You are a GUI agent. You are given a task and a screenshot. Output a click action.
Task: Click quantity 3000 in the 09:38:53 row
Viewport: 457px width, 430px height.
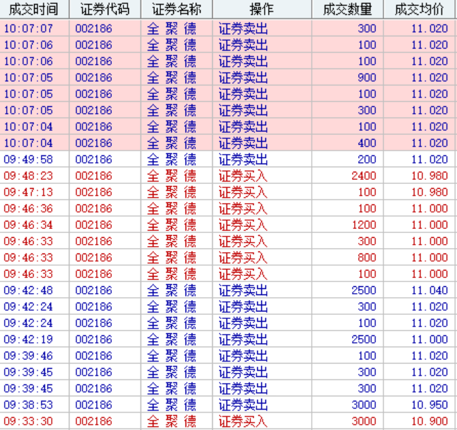tap(364, 405)
